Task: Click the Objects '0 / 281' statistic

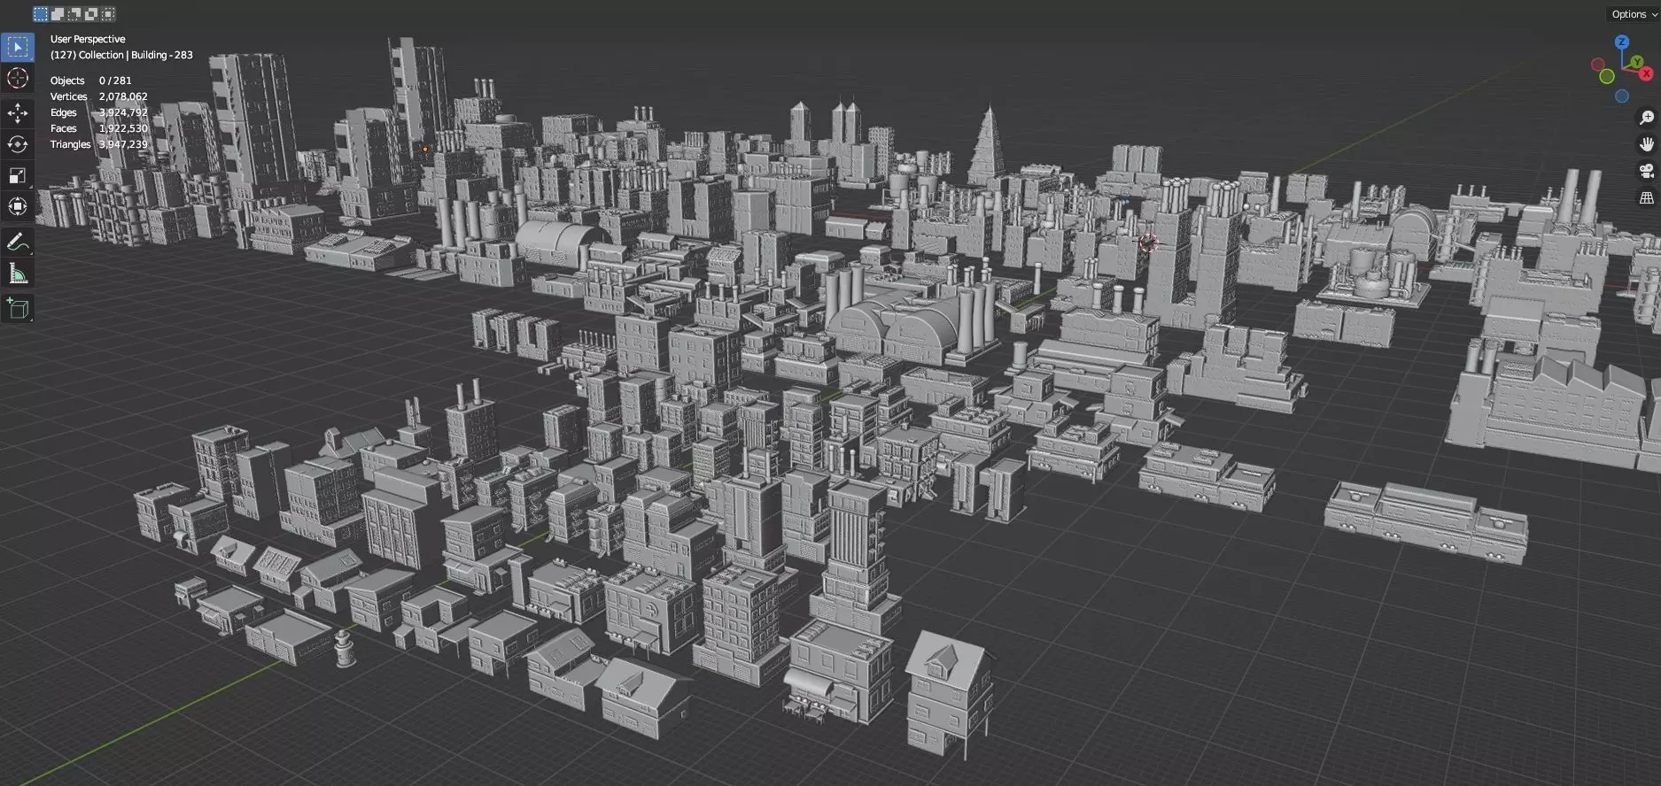Action: [115, 81]
